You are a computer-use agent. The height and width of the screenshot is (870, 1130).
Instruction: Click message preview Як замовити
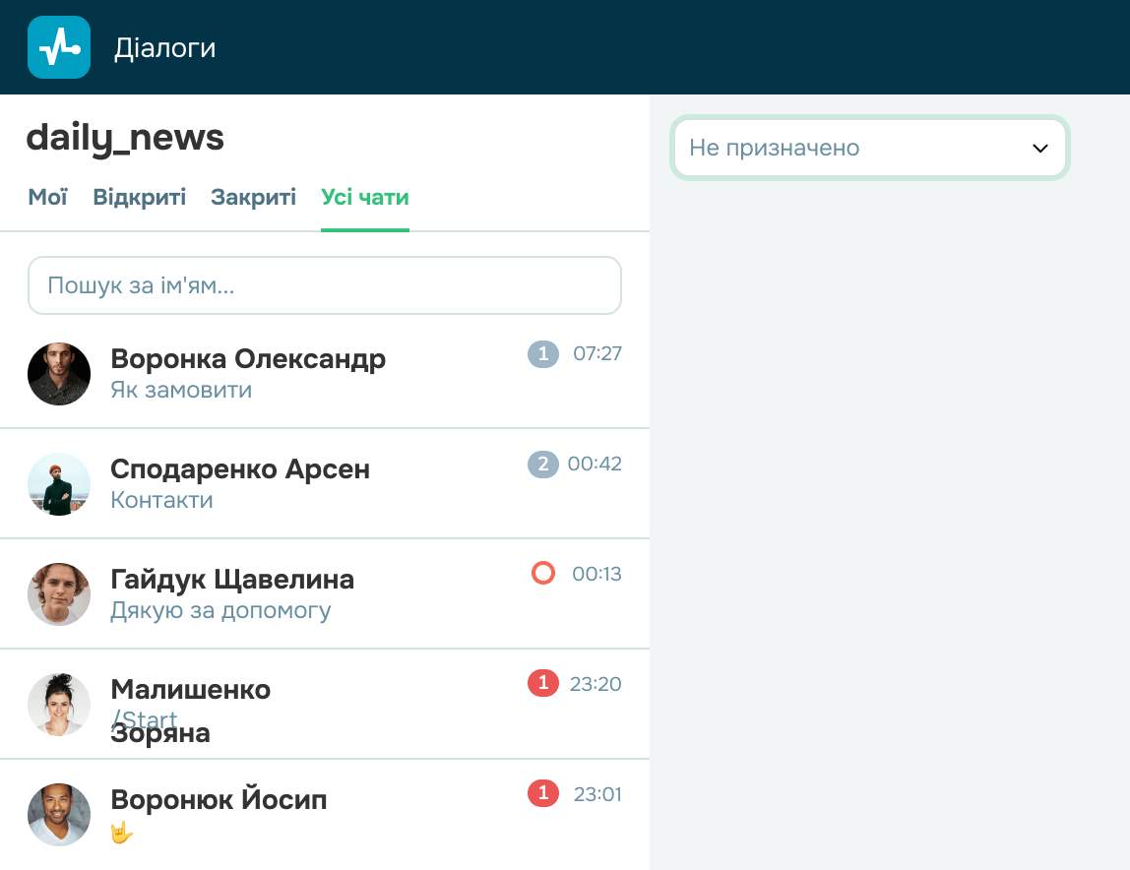pos(181,390)
